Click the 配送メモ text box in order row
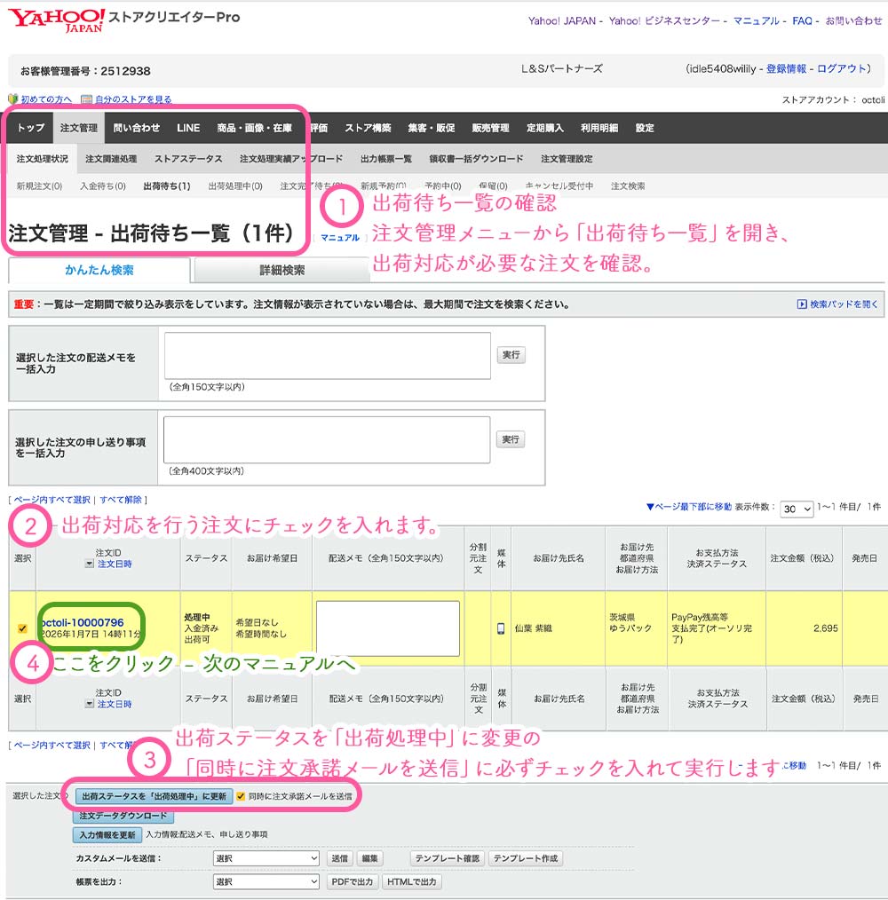Screen dimensions: 888x900 tap(387, 628)
